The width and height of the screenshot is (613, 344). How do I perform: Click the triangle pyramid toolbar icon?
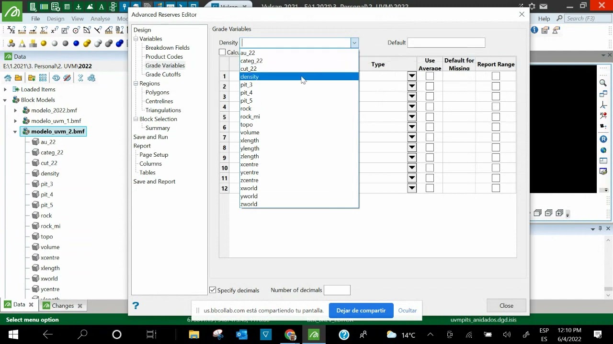[x=22, y=43]
